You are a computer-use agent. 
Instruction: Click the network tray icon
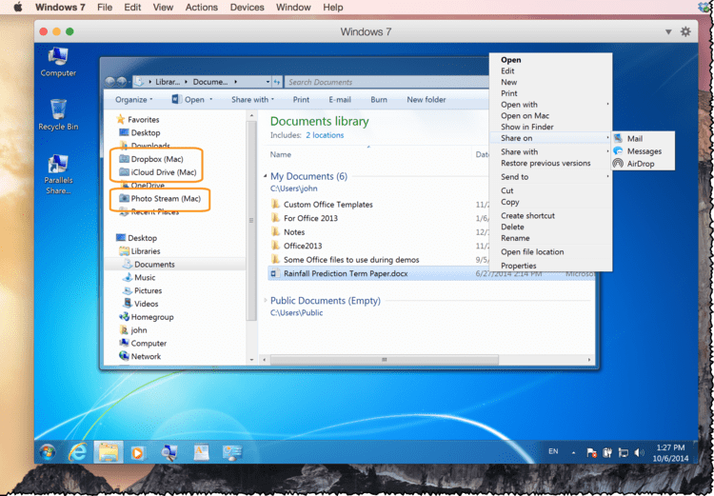click(x=623, y=453)
